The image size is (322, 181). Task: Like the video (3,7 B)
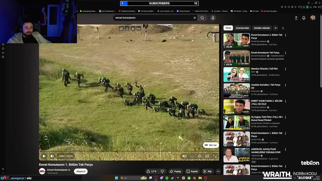[151, 171]
